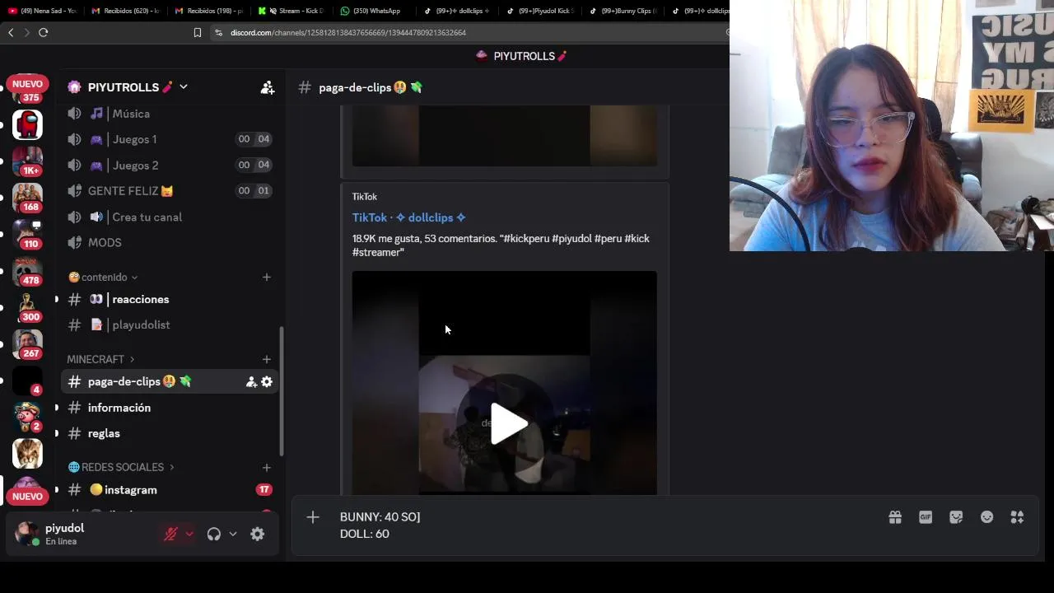Open piyudol user profile panel
1054x593 pixels.
click(x=51, y=534)
